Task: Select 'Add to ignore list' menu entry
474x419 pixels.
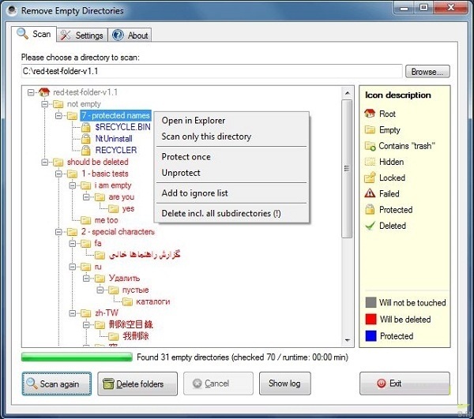Action: [x=194, y=193]
